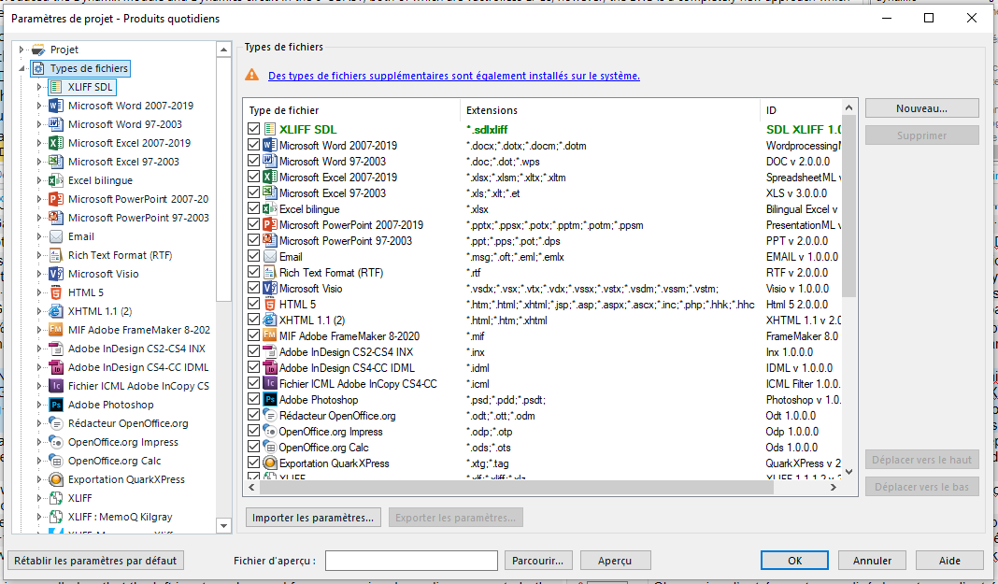The image size is (998, 584).
Task: Click MIF Adobe FrameMaker icon in tree
Action: click(56, 330)
